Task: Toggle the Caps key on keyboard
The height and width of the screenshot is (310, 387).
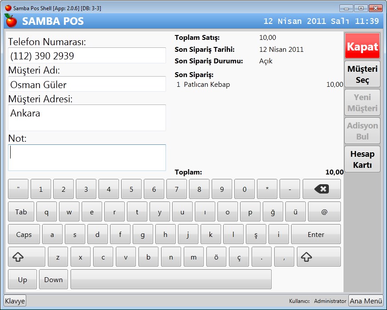Action: click(24, 235)
